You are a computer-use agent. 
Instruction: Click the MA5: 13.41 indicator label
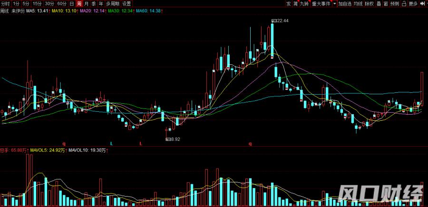(x=37, y=11)
